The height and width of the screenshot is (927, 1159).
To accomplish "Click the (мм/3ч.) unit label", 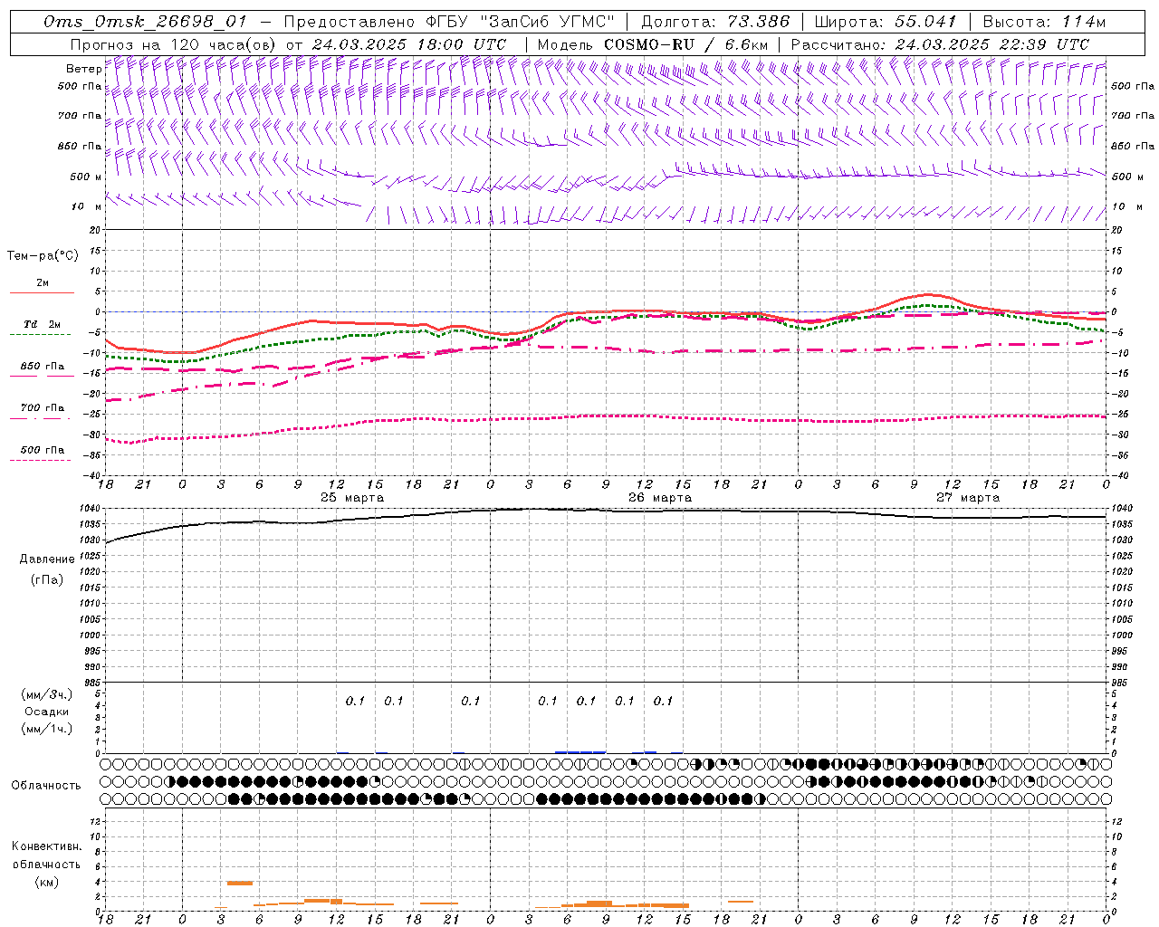I will [x=47, y=694].
